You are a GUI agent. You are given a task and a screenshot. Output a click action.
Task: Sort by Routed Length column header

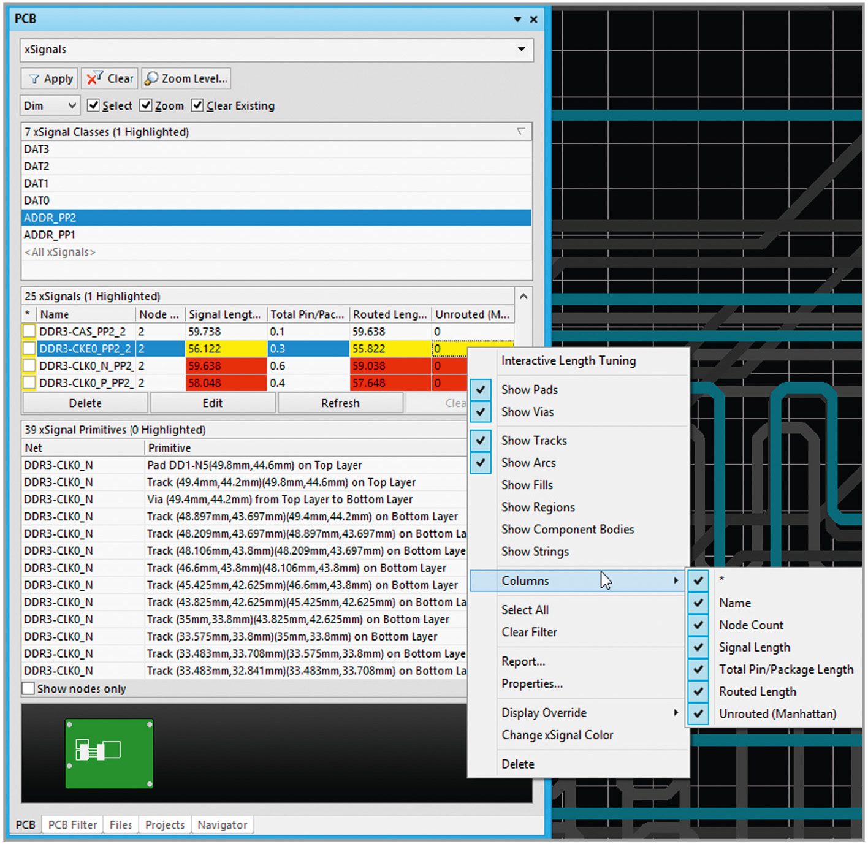(390, 314)
